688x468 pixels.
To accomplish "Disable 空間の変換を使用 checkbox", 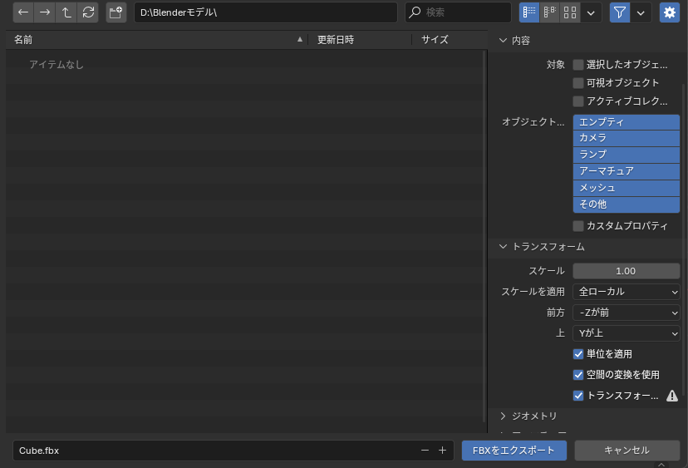I will (x=578, y=375).
